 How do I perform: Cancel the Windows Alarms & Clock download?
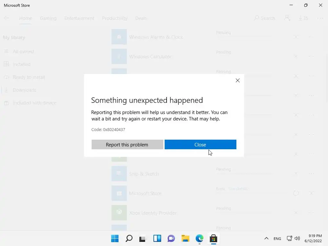296,37
